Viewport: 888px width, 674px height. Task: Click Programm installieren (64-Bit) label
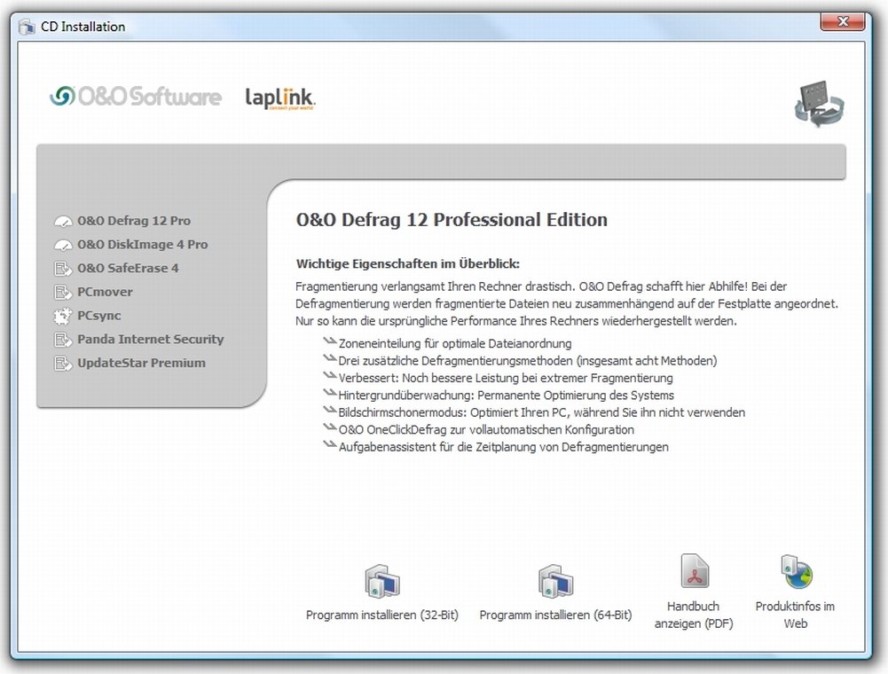point(555,615)
